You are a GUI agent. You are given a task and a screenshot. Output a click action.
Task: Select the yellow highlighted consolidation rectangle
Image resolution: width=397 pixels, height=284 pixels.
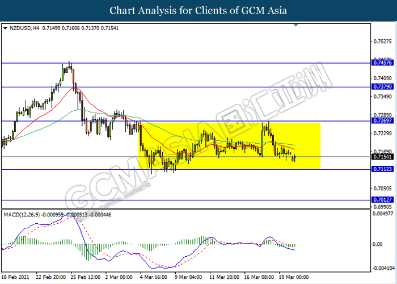229,146
